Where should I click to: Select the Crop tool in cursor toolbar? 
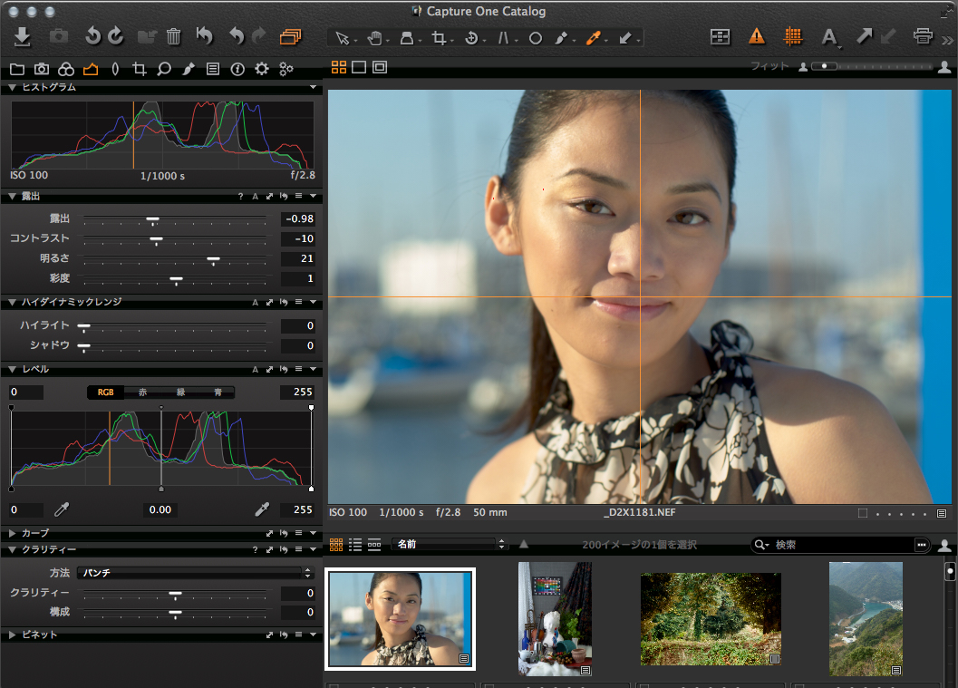(x=440, y=38)
